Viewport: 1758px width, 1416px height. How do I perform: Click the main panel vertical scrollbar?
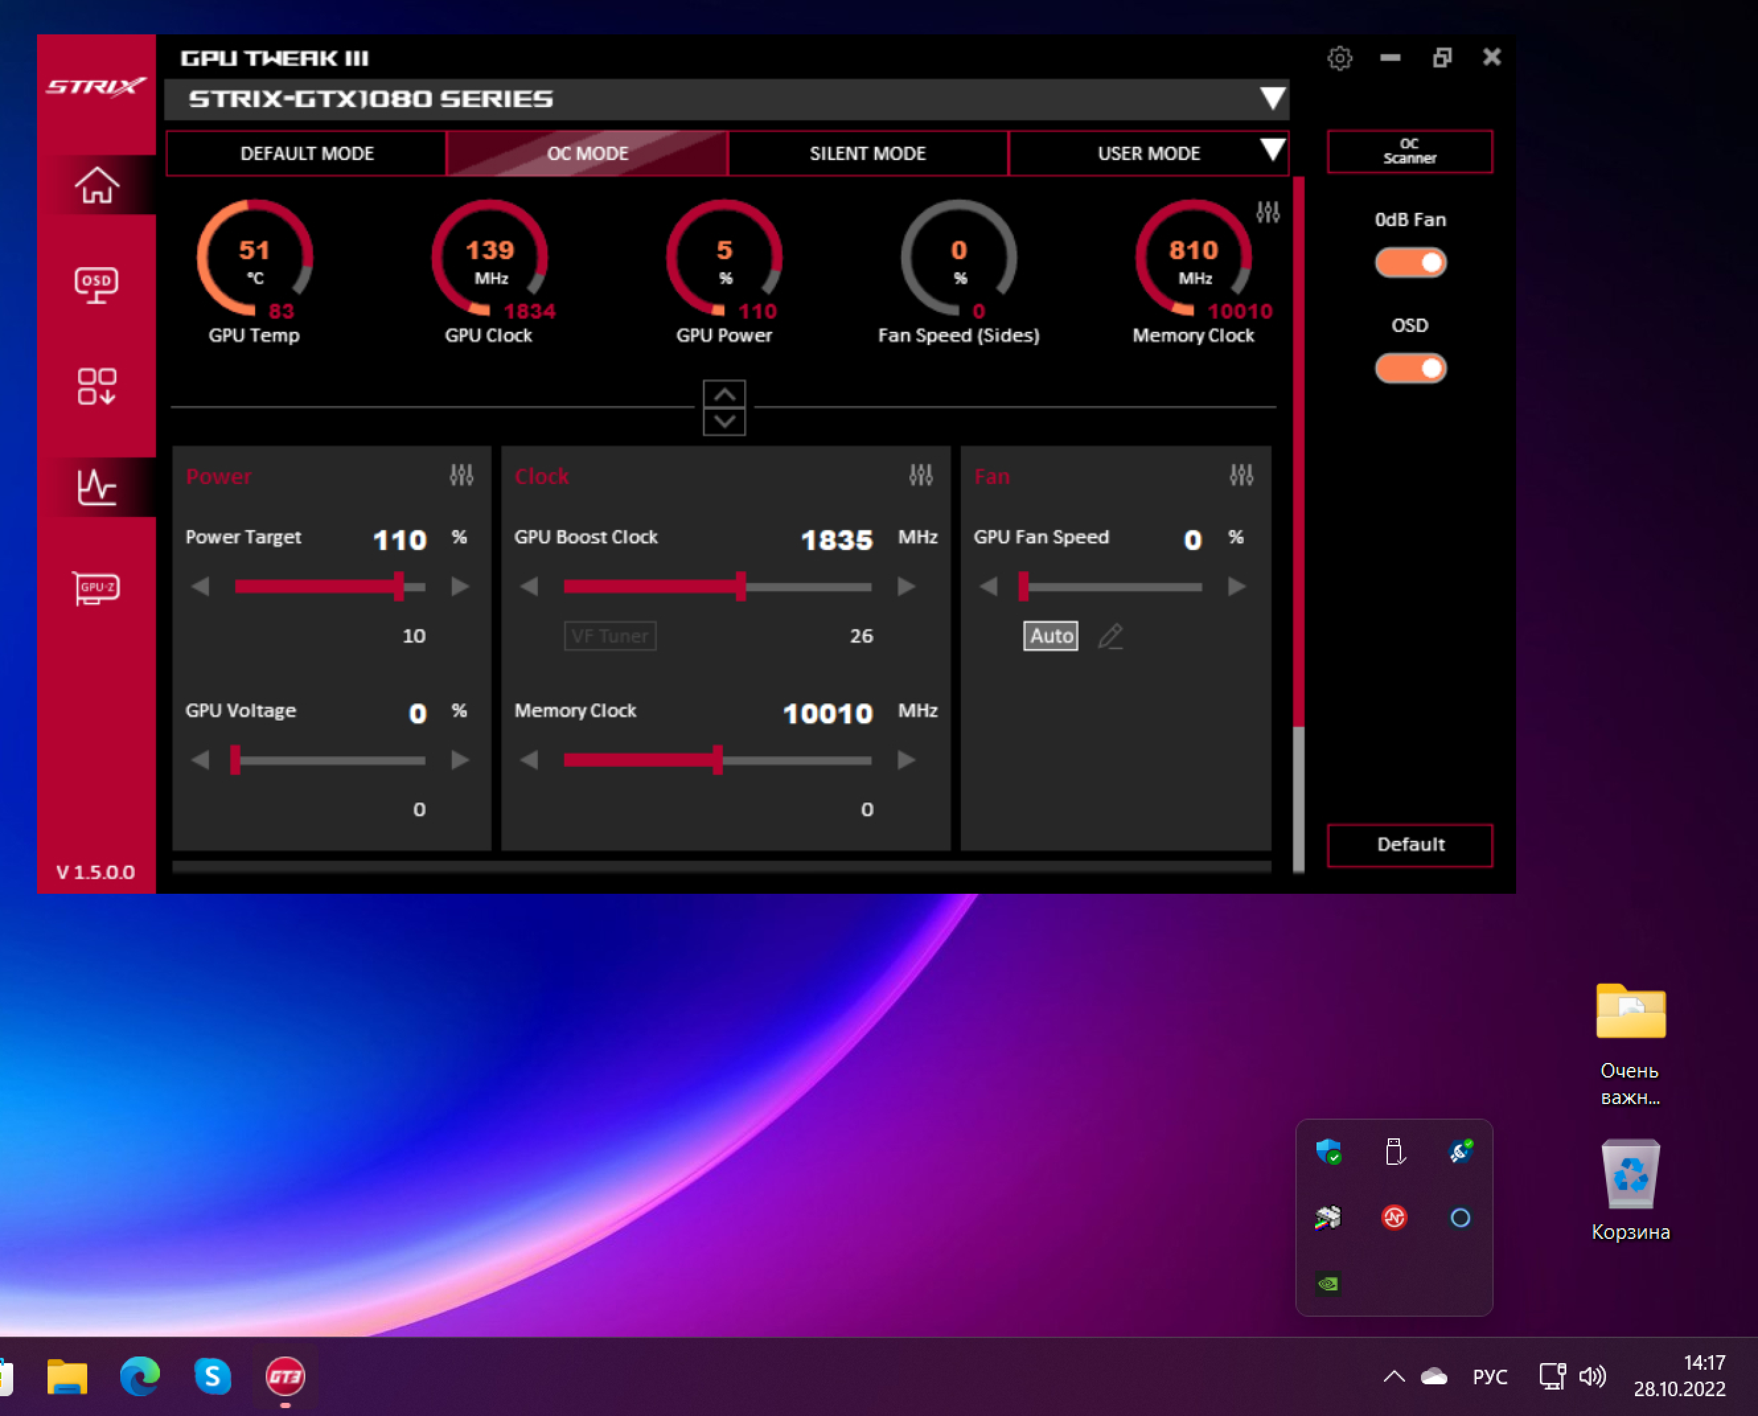1298,524
